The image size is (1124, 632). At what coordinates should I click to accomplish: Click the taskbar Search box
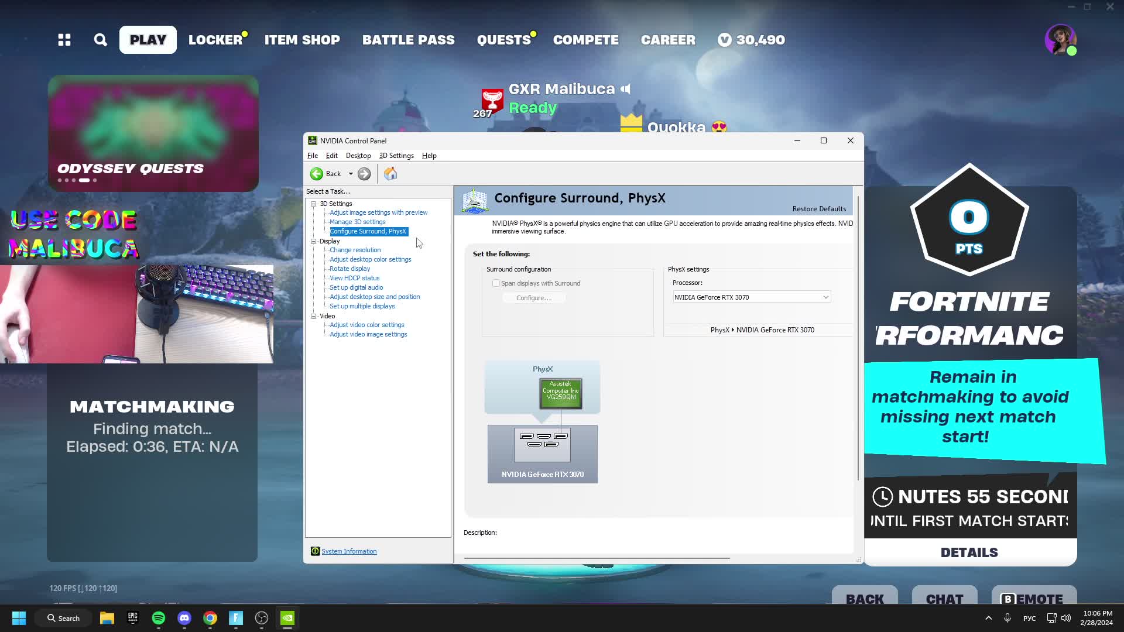[x=64, y=618]
